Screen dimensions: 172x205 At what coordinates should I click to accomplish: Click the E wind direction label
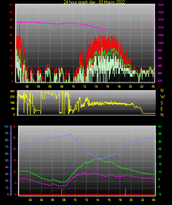pyautogui.click(x=162, y=109)
